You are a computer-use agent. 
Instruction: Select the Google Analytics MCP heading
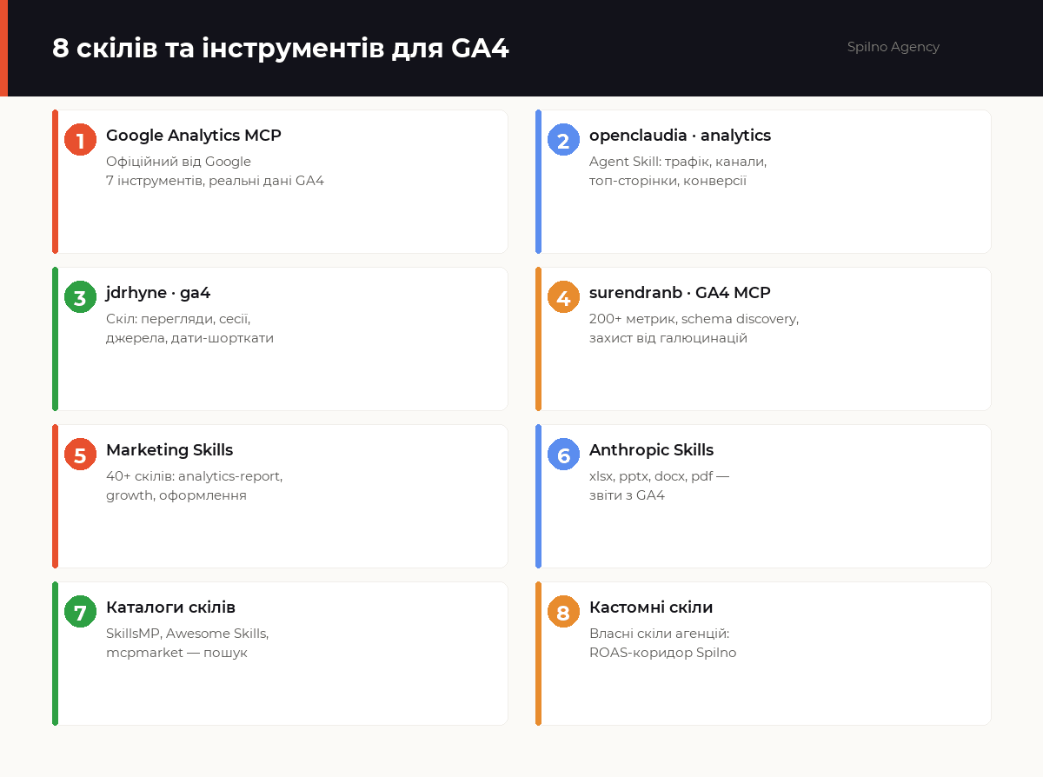pyautogui.click(x=194, y=136)
